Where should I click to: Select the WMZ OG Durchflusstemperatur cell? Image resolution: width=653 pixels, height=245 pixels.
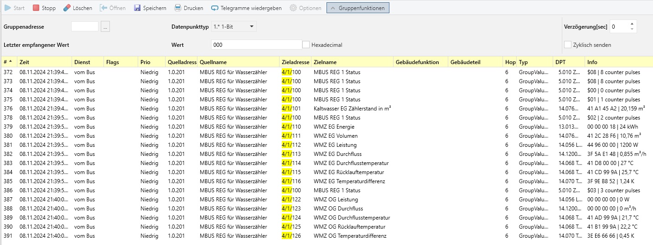coord(352,218)
